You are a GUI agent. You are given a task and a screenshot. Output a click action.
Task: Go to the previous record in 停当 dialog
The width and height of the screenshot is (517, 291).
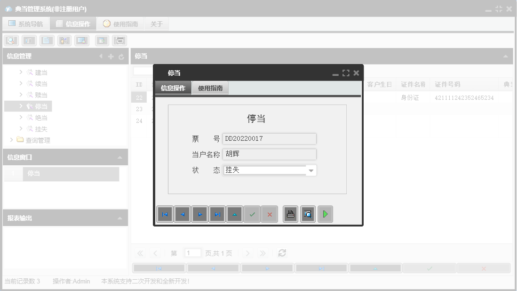(x=182, y=214)
